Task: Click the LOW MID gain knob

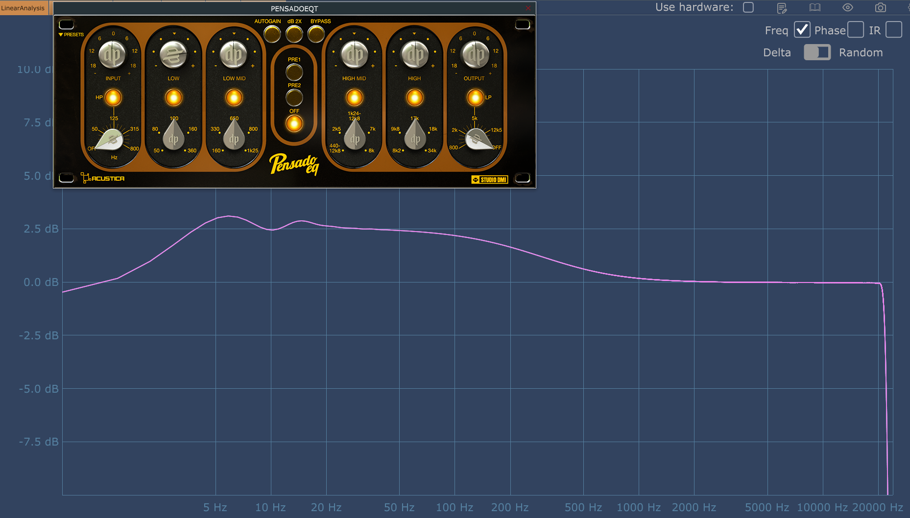Action: (234, 55)
